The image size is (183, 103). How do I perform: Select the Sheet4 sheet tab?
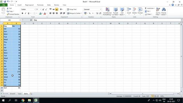click(x=13, y=94)
